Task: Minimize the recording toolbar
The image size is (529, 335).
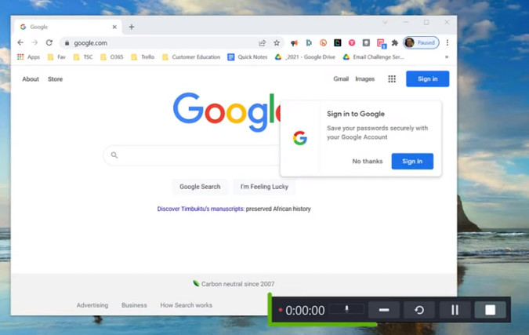Action: pos(384,310)
